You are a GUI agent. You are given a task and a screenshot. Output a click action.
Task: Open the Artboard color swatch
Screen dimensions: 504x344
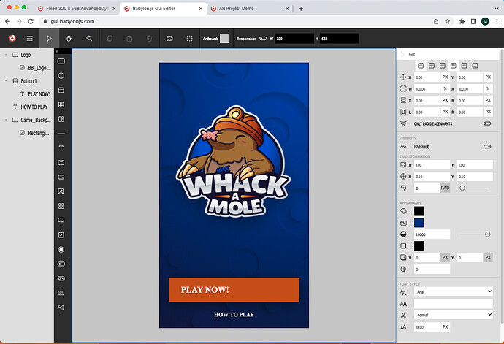(x=225, y=39)
